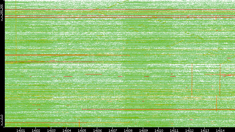The image size is (235, 132).
Task: Click the 14:13 time axis label
Action: coord(205,130)
